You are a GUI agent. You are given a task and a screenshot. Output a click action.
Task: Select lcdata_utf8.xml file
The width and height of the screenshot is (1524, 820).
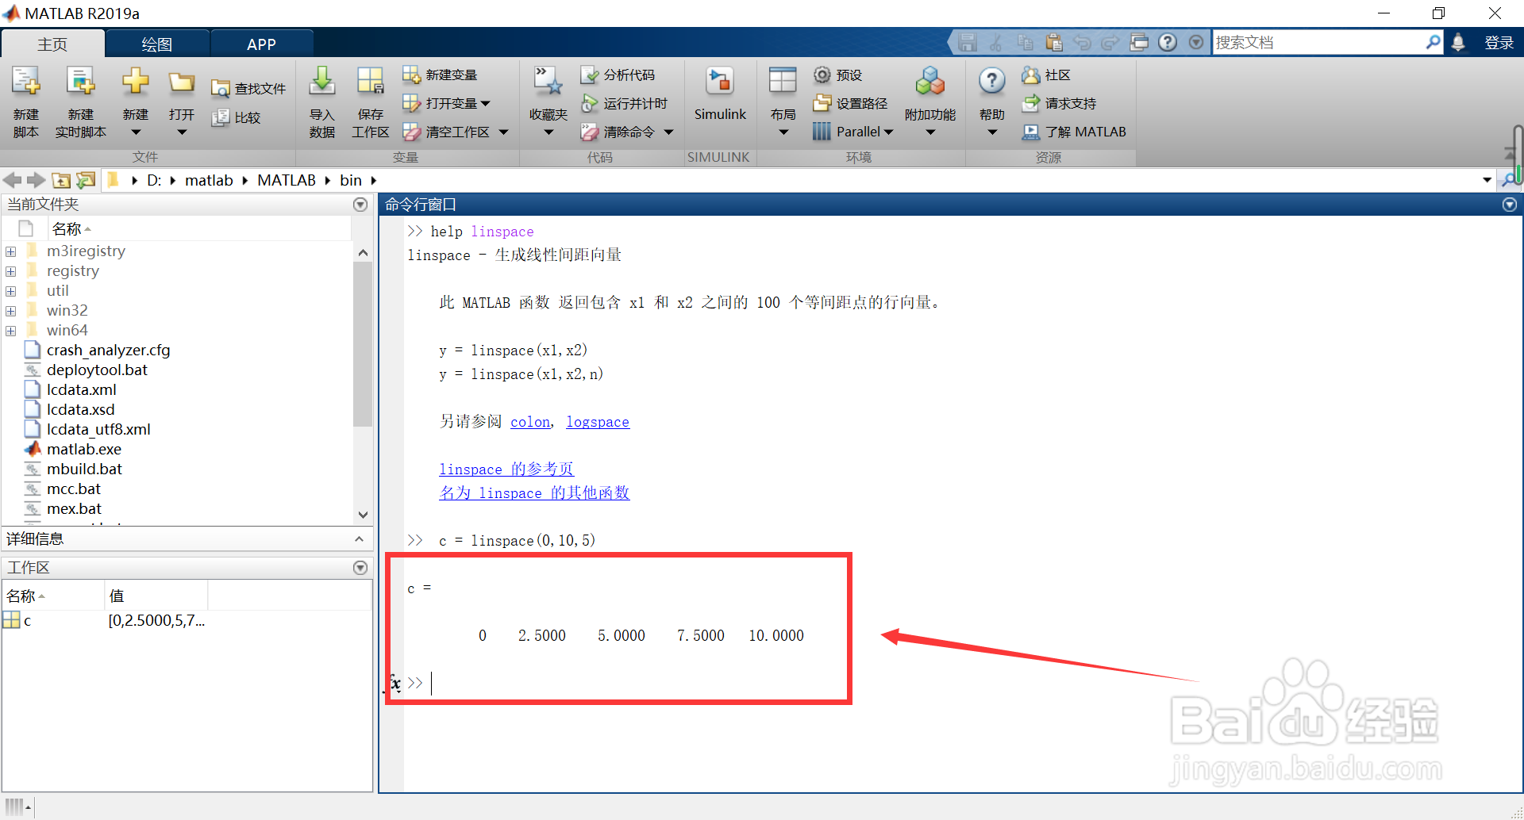[x=98, y=430]
